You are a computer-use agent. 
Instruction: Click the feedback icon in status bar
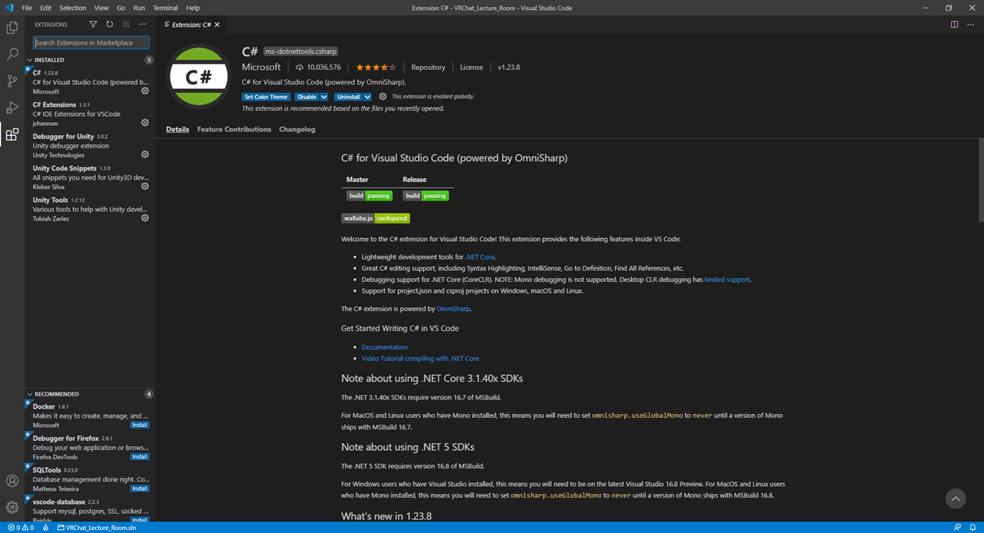click(957, 528)
